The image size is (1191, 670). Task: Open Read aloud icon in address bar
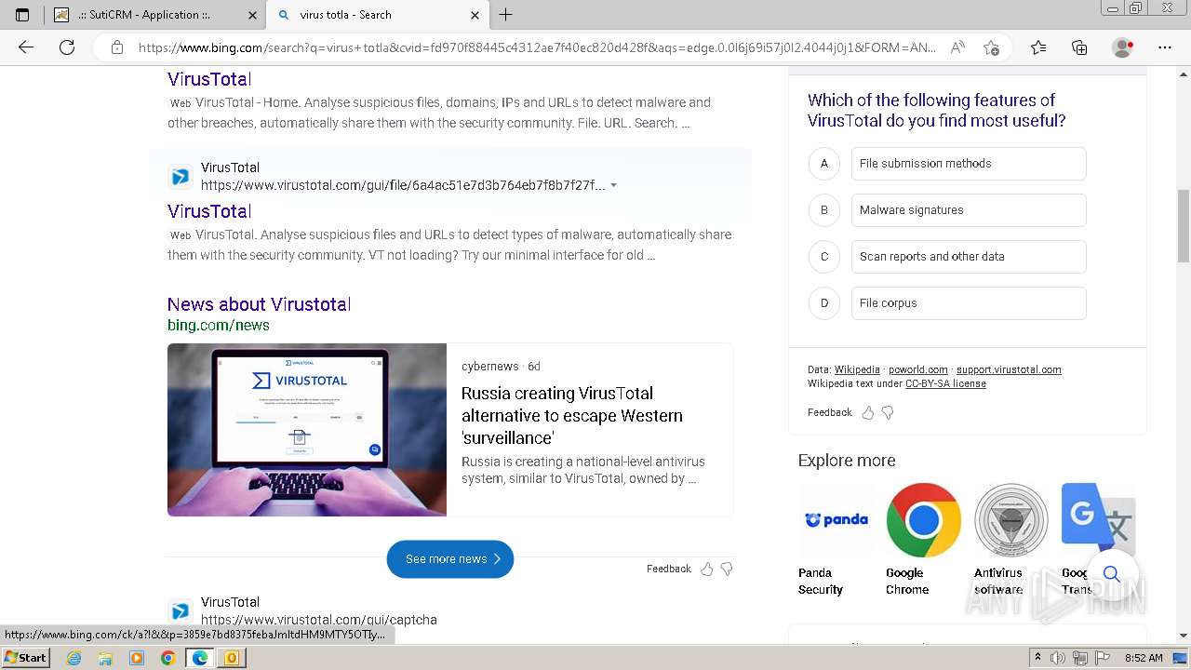coord(957,47)
